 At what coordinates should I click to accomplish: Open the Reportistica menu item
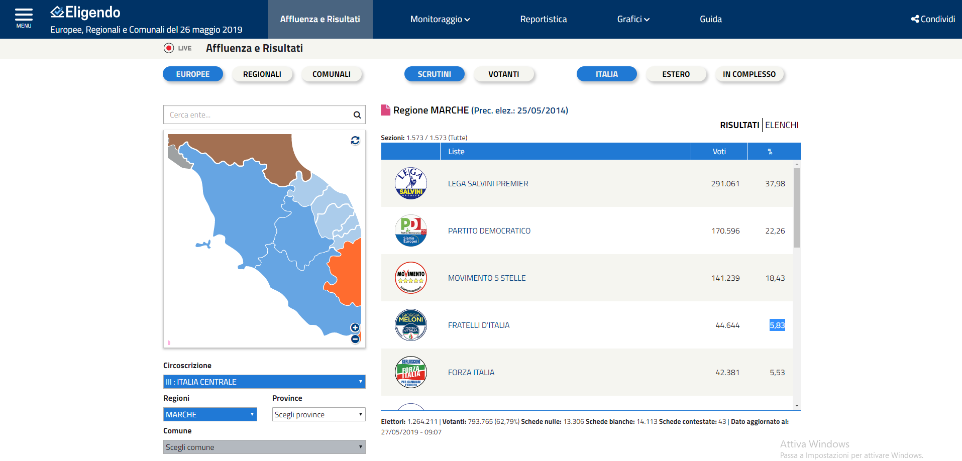point(544,19)
